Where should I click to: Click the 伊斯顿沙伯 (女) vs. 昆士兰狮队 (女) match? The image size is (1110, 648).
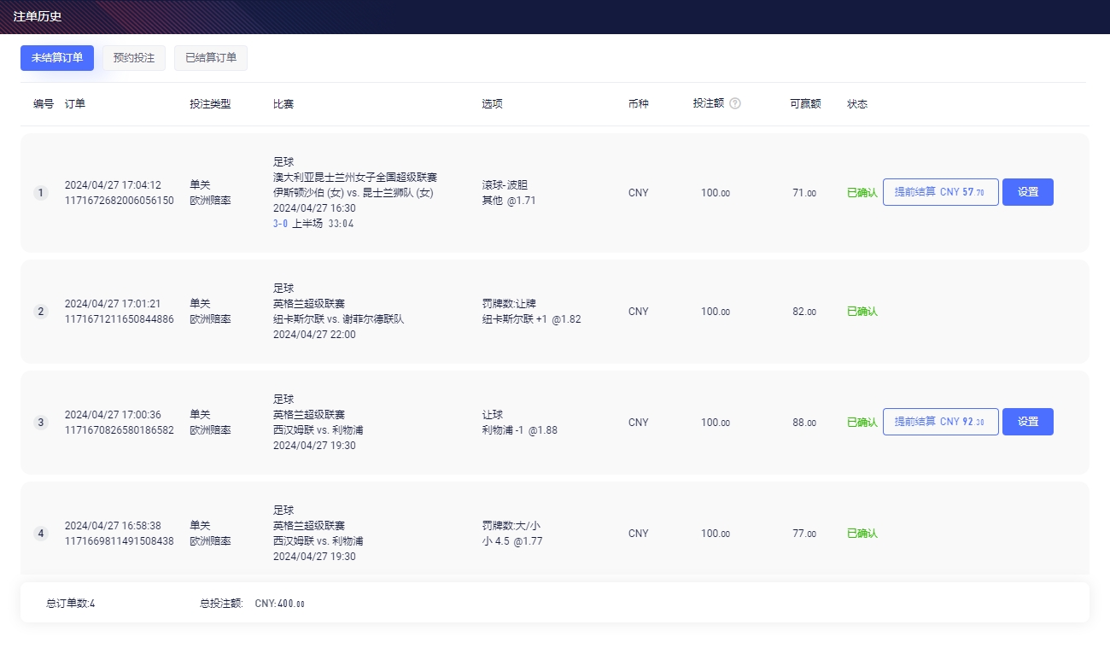point(353,193)
